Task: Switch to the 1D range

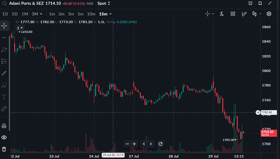Action: pos(5,14)
